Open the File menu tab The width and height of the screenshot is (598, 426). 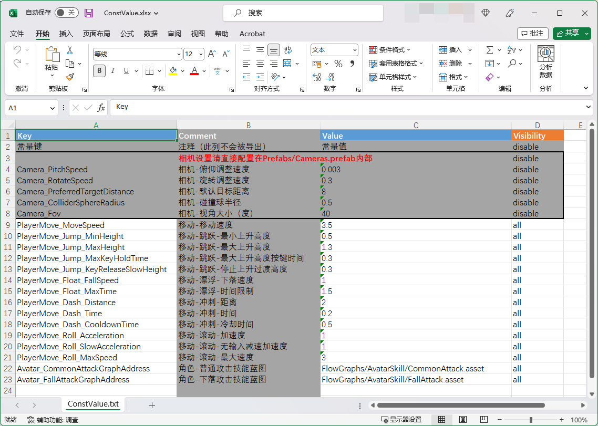pyautogui.click(x=17, y=34)
